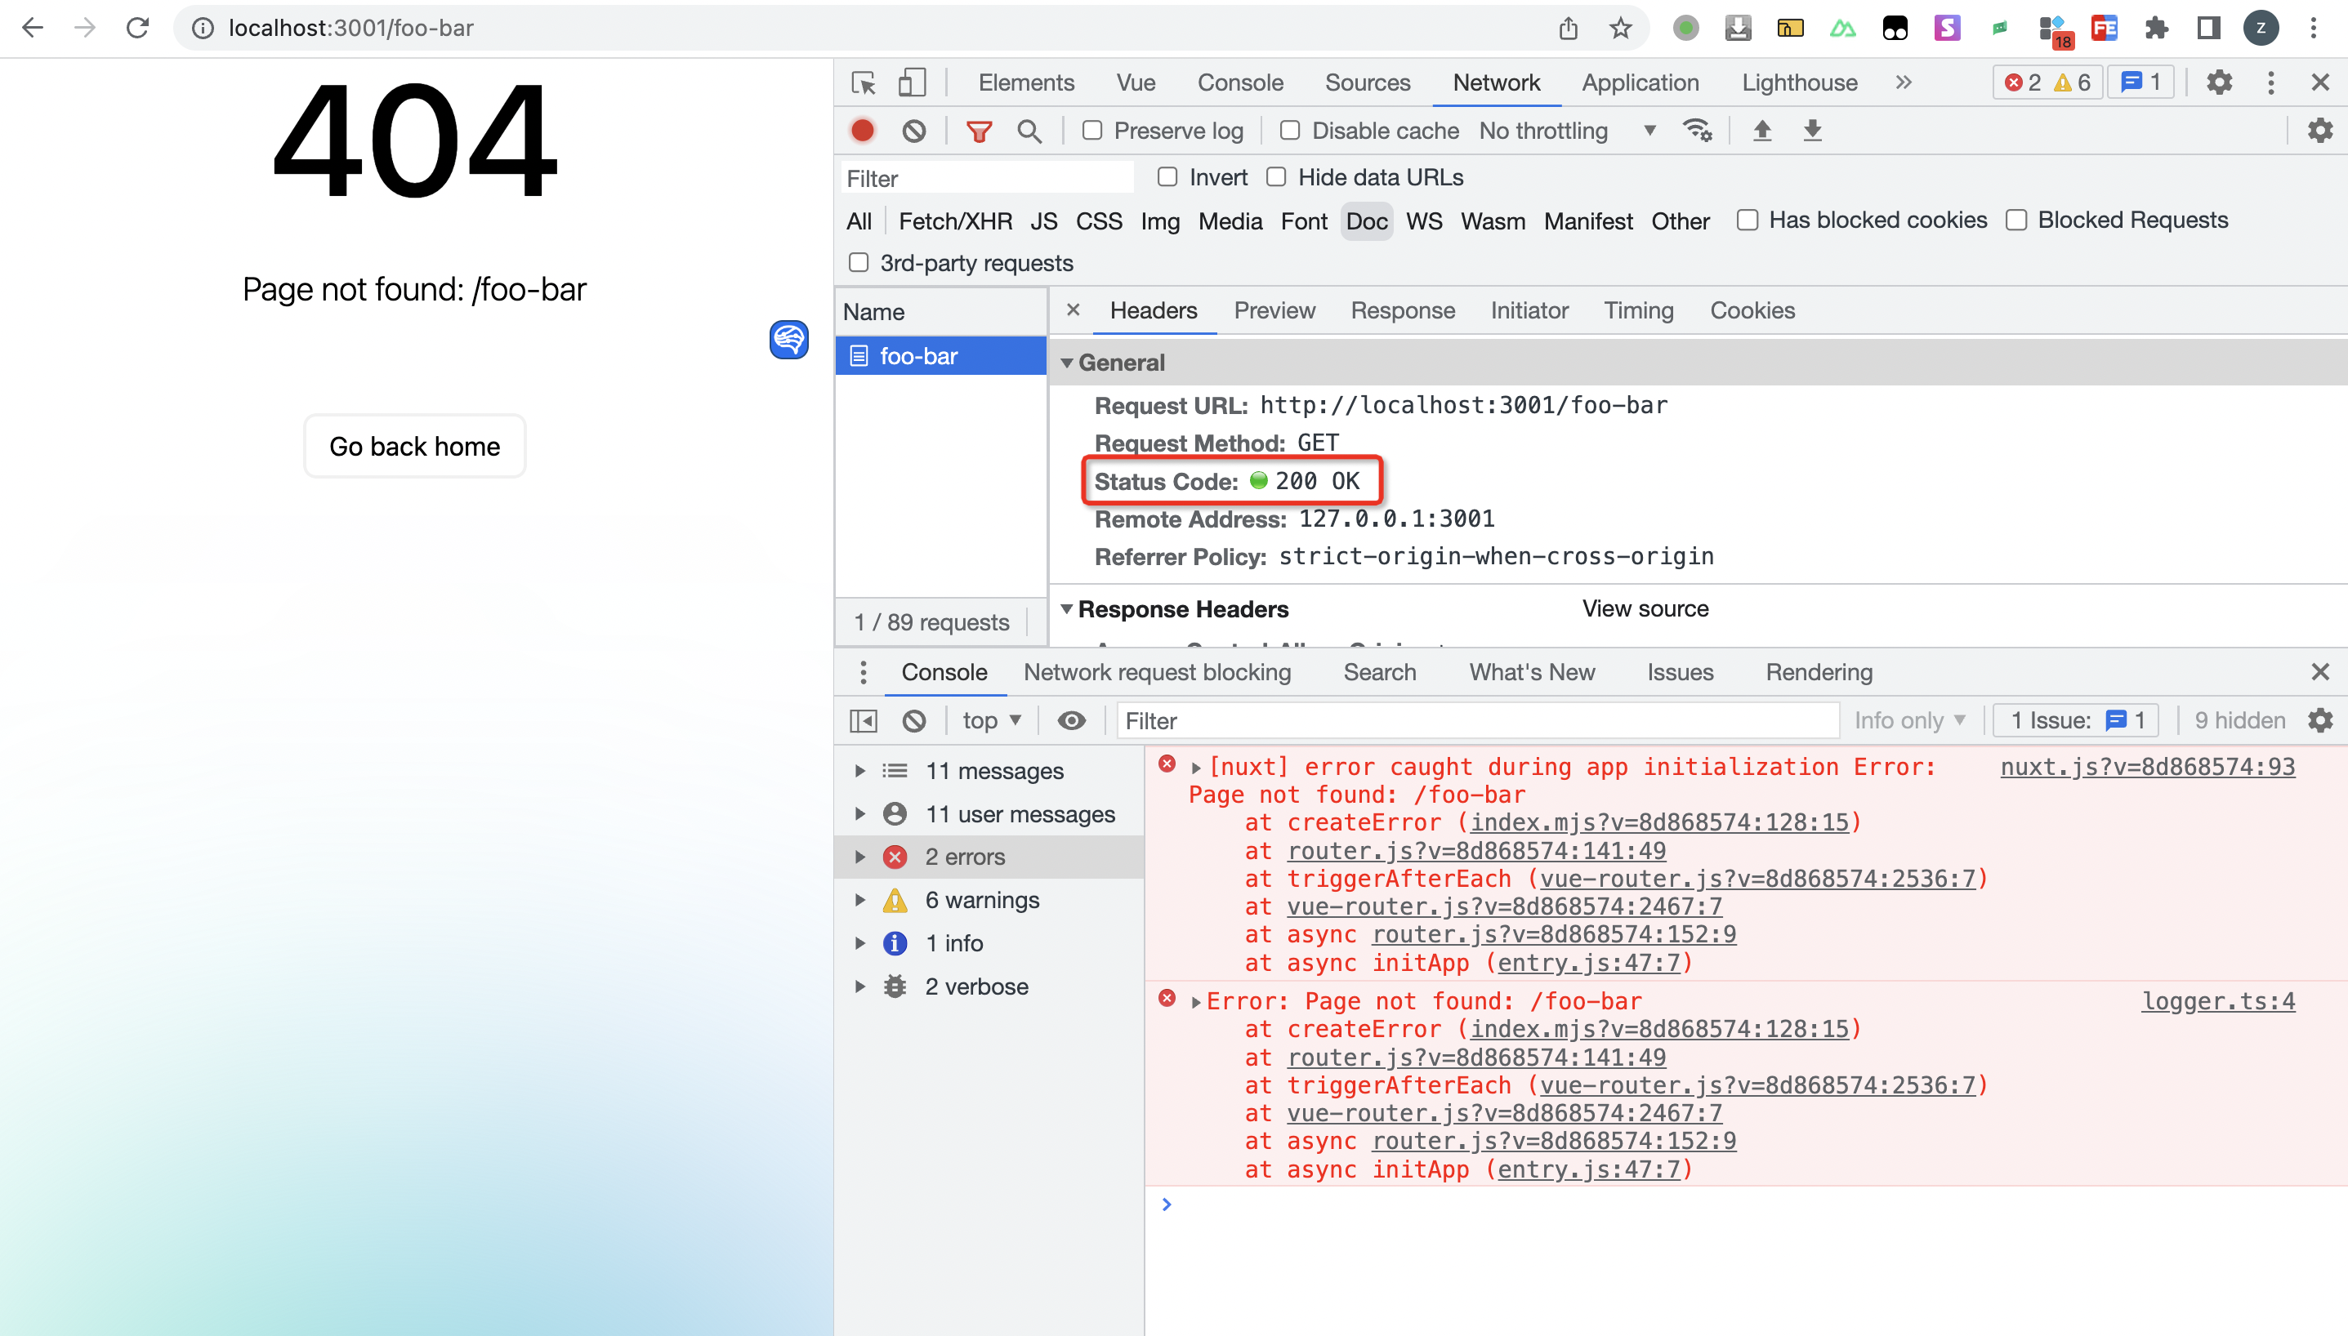
Task: Clear the network log
Action: (x=913, y=131)
